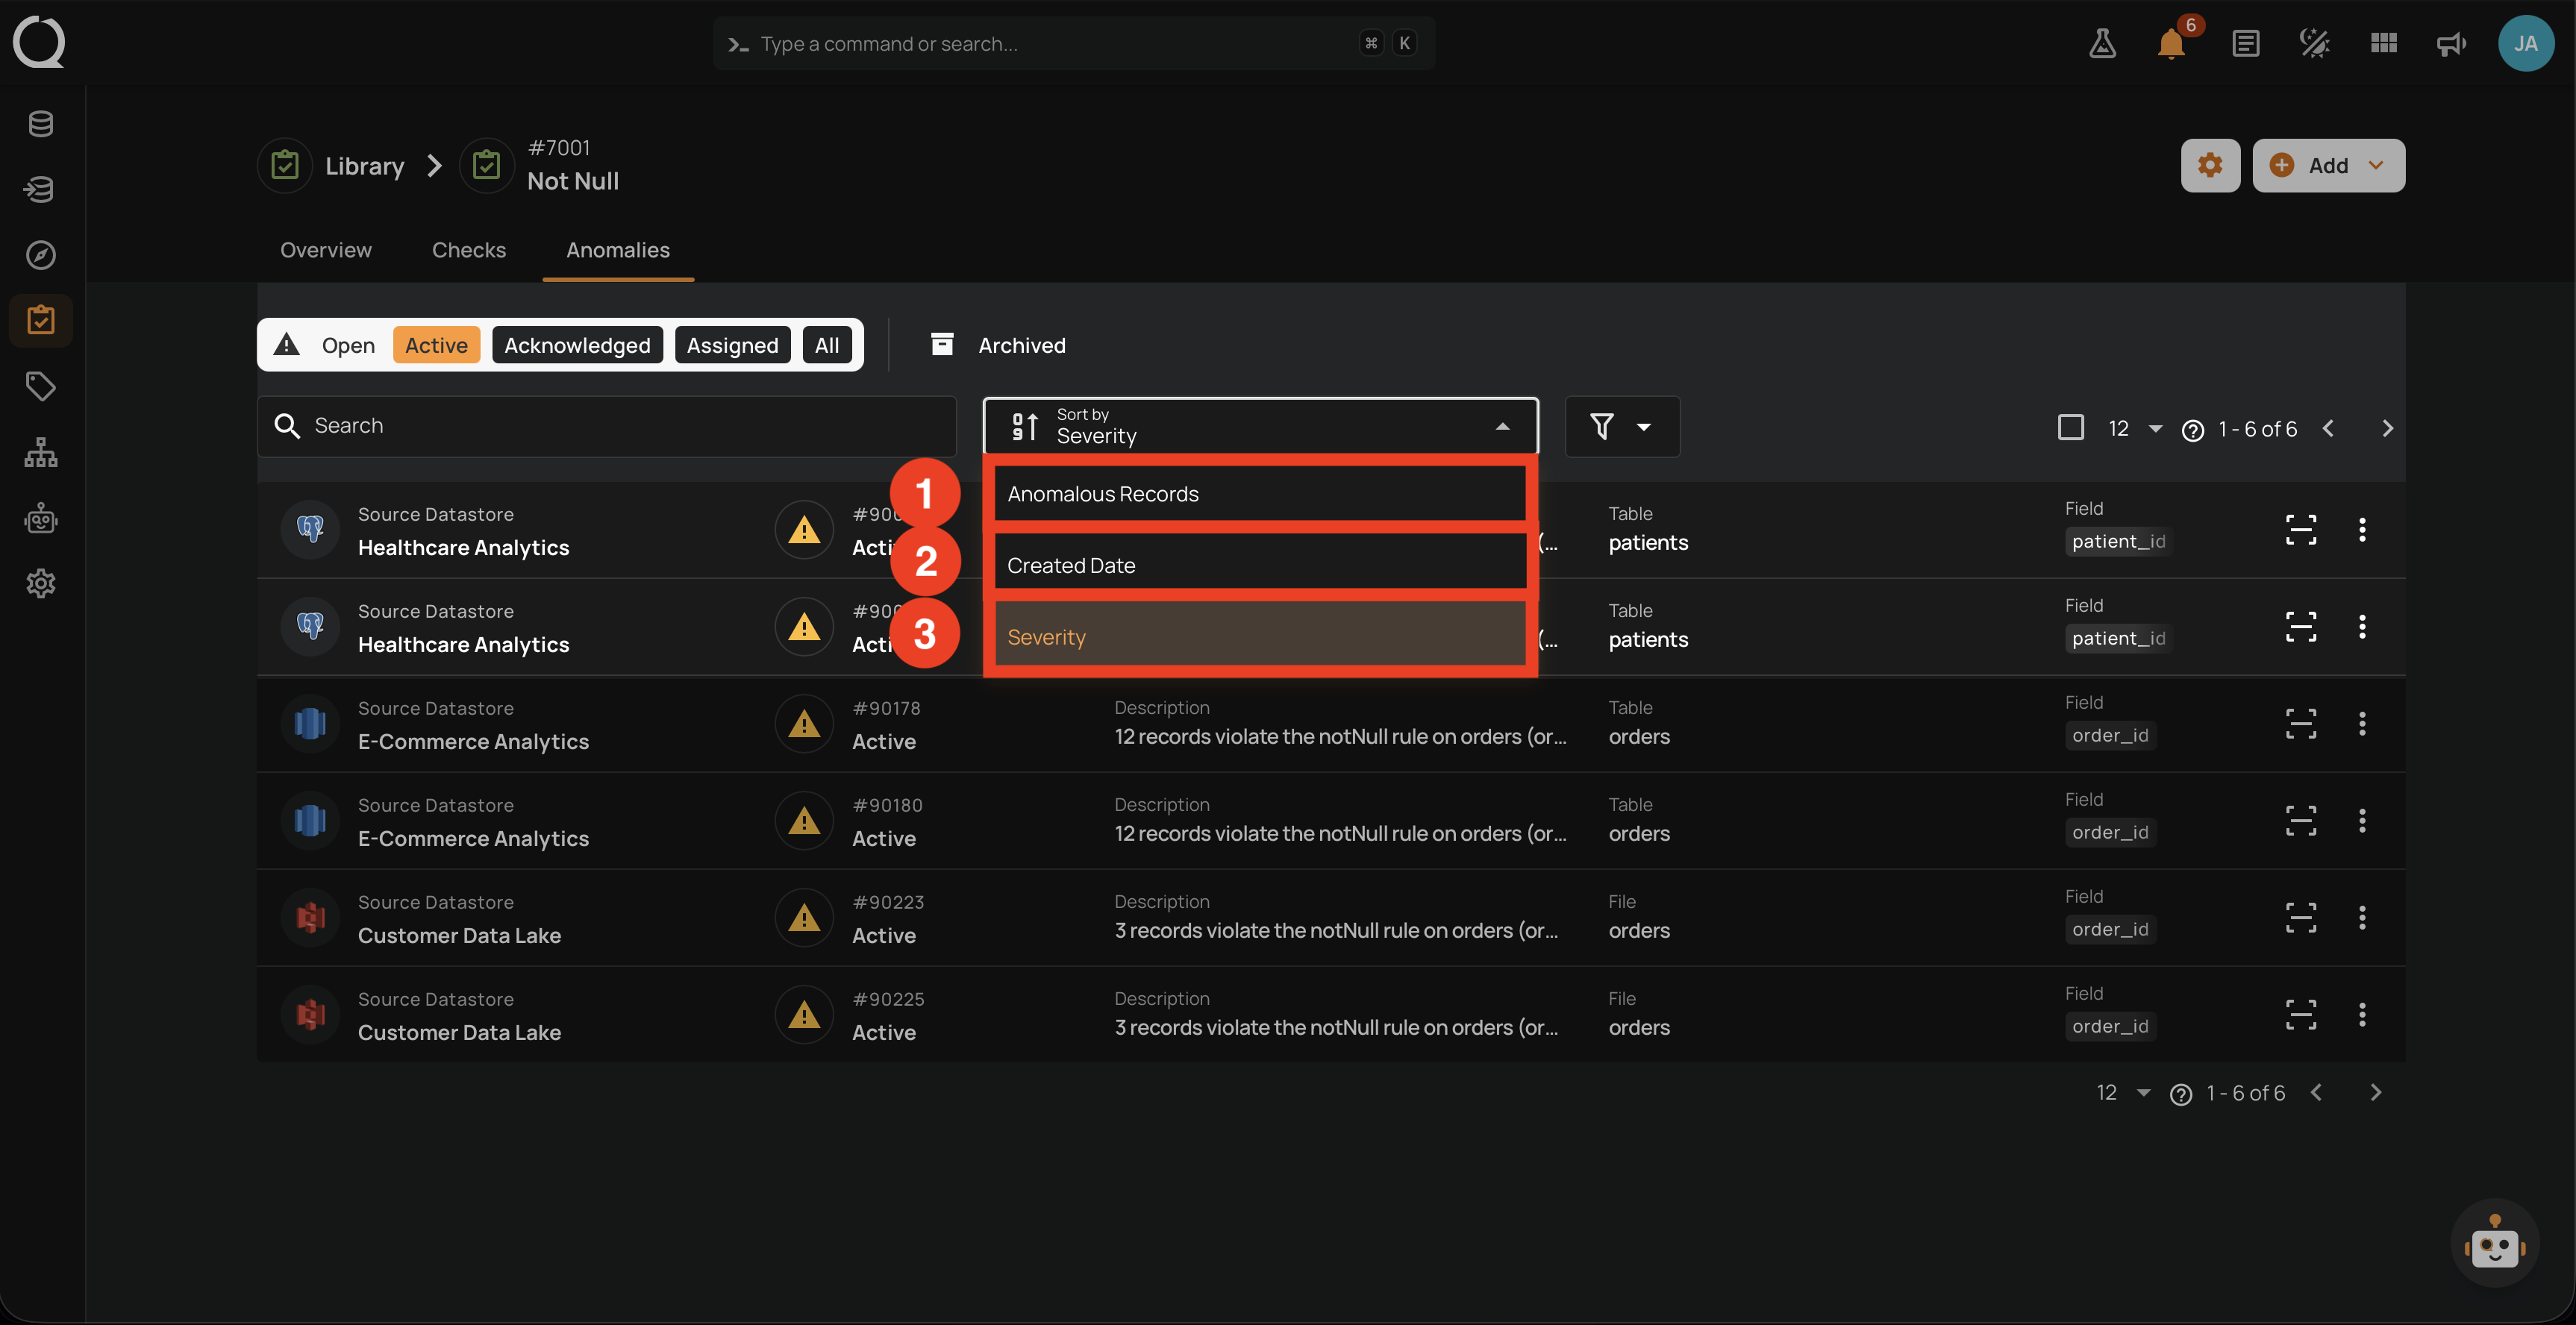Click the anomalies Search field
Image resolution: width=2576 pixels, height=1325 pixels.
607,426
